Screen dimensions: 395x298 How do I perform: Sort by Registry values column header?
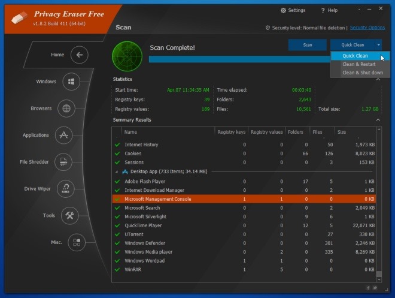266,132
